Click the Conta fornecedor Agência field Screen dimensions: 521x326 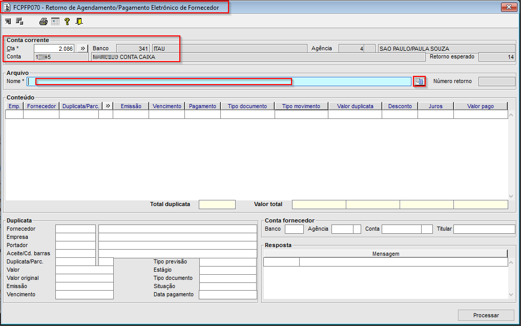click(342, 229)
